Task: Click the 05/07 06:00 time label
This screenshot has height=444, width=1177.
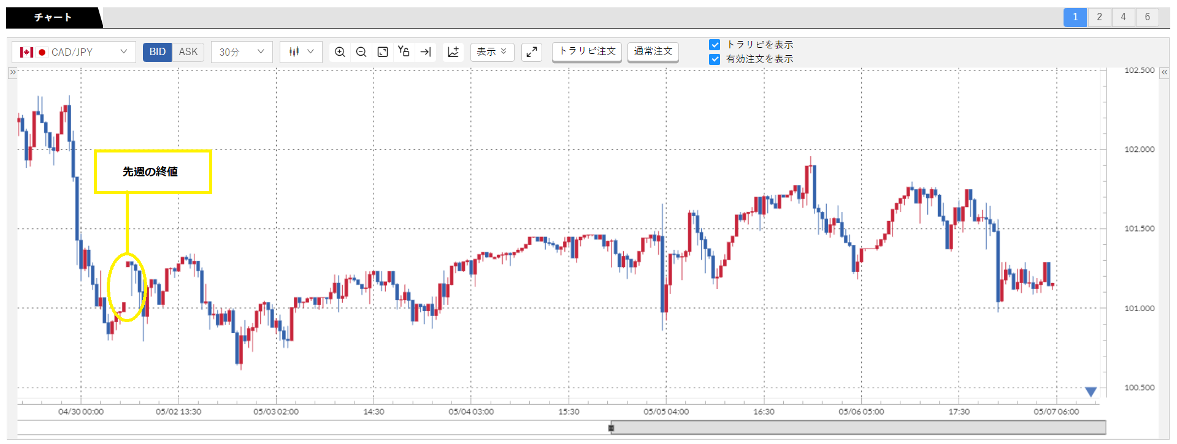Action: click(x=1056, y=412)
